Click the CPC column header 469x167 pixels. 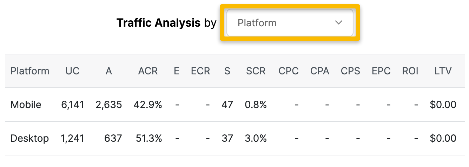[289, 71]
